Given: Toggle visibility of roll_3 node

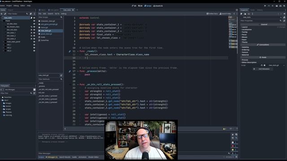Looking at the screenshot, I should coord(34,51).
